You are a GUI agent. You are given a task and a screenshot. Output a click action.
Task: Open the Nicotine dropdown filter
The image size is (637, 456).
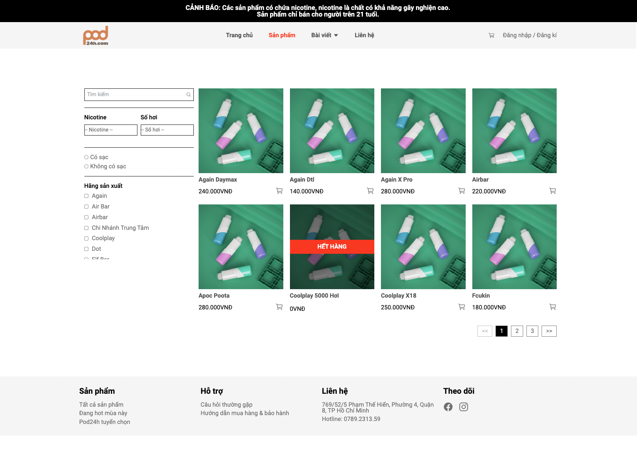click(x=111, y=130)
